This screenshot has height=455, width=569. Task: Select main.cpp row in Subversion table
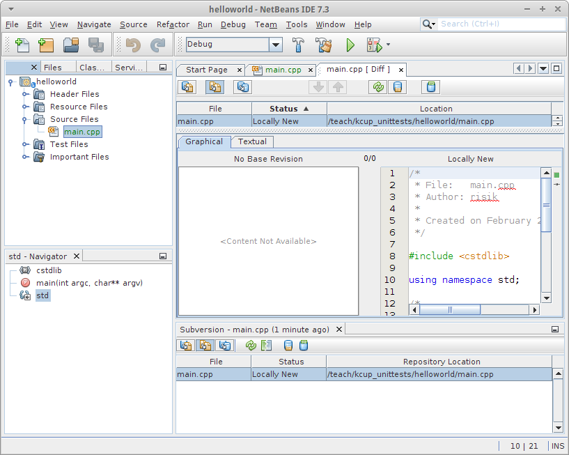(x=364, y=374)
